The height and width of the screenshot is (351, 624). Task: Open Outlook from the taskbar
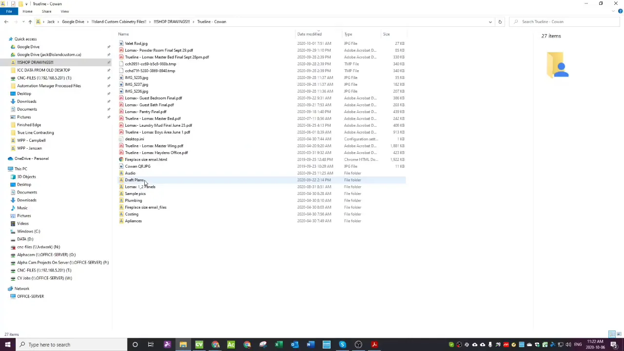pos(294,345)
